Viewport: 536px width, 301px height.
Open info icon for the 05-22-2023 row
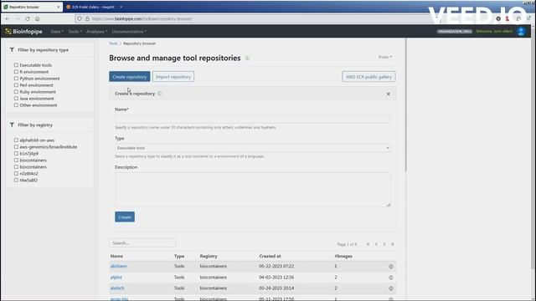391,266
